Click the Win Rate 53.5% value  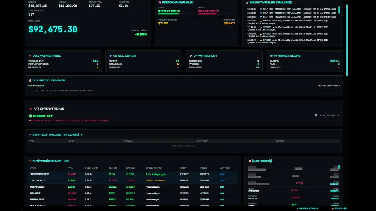pos(124,6)
